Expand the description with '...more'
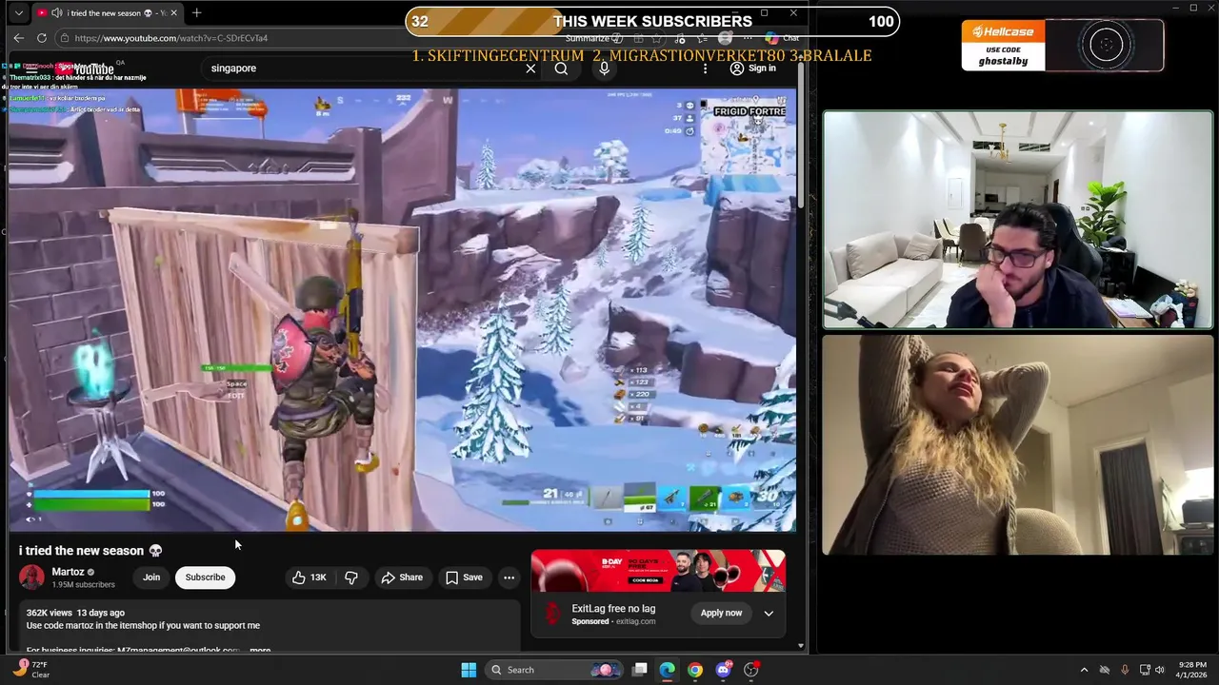Screen dimensions: 1219x685 [260, 651]
